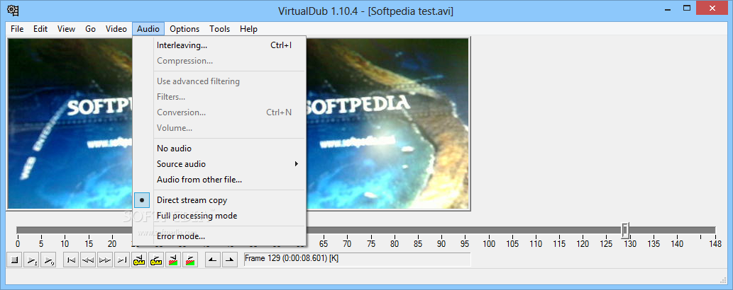Start input playback preview
This screenshot has height=290, width=733.
[x=31, y=260]
